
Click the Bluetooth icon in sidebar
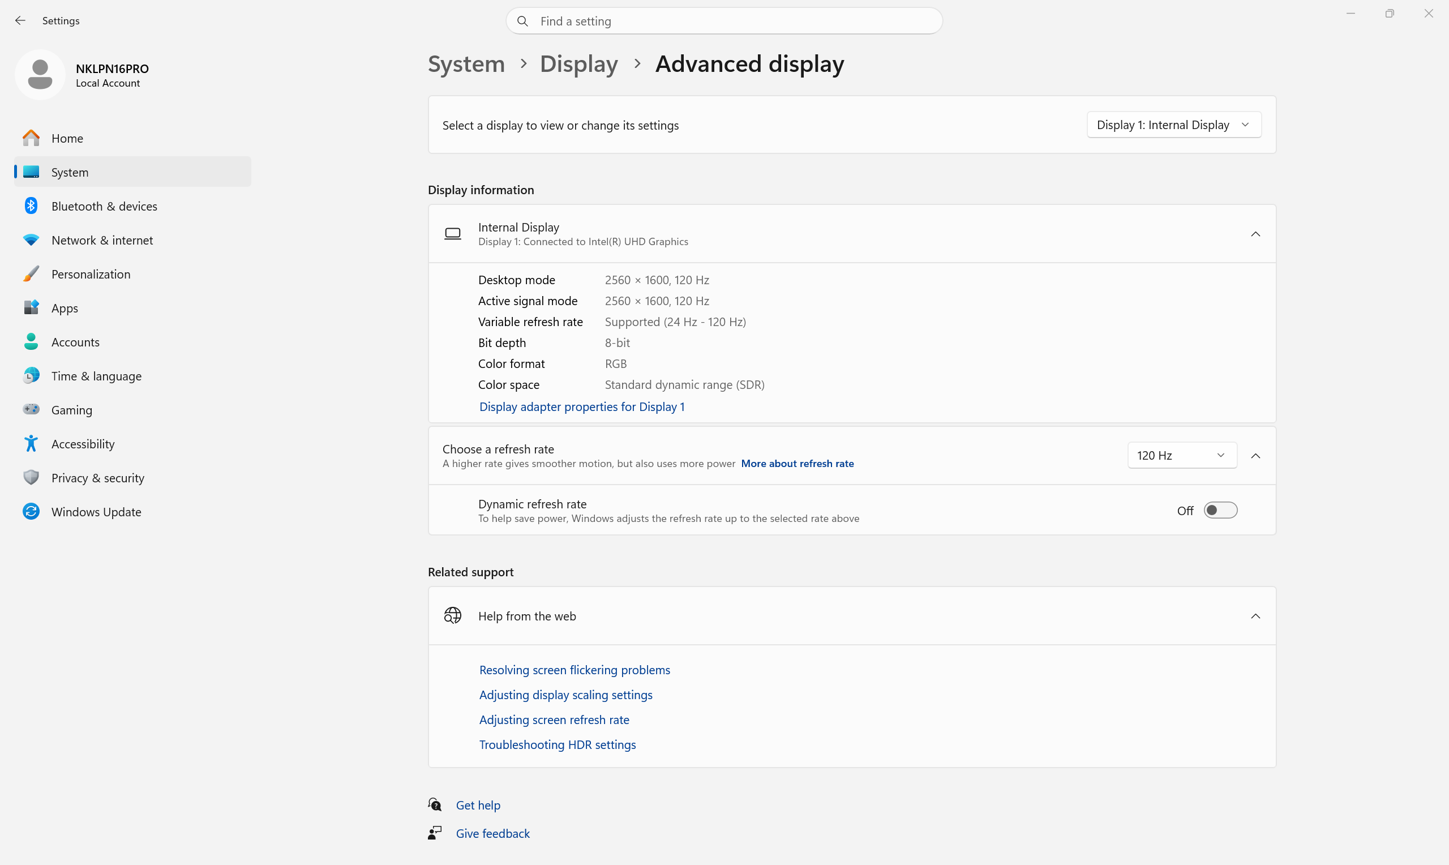[x=31, y=205]
